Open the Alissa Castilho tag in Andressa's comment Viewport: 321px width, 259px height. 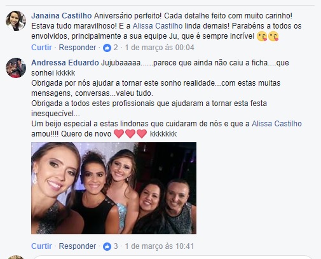[x=277, y=124]
